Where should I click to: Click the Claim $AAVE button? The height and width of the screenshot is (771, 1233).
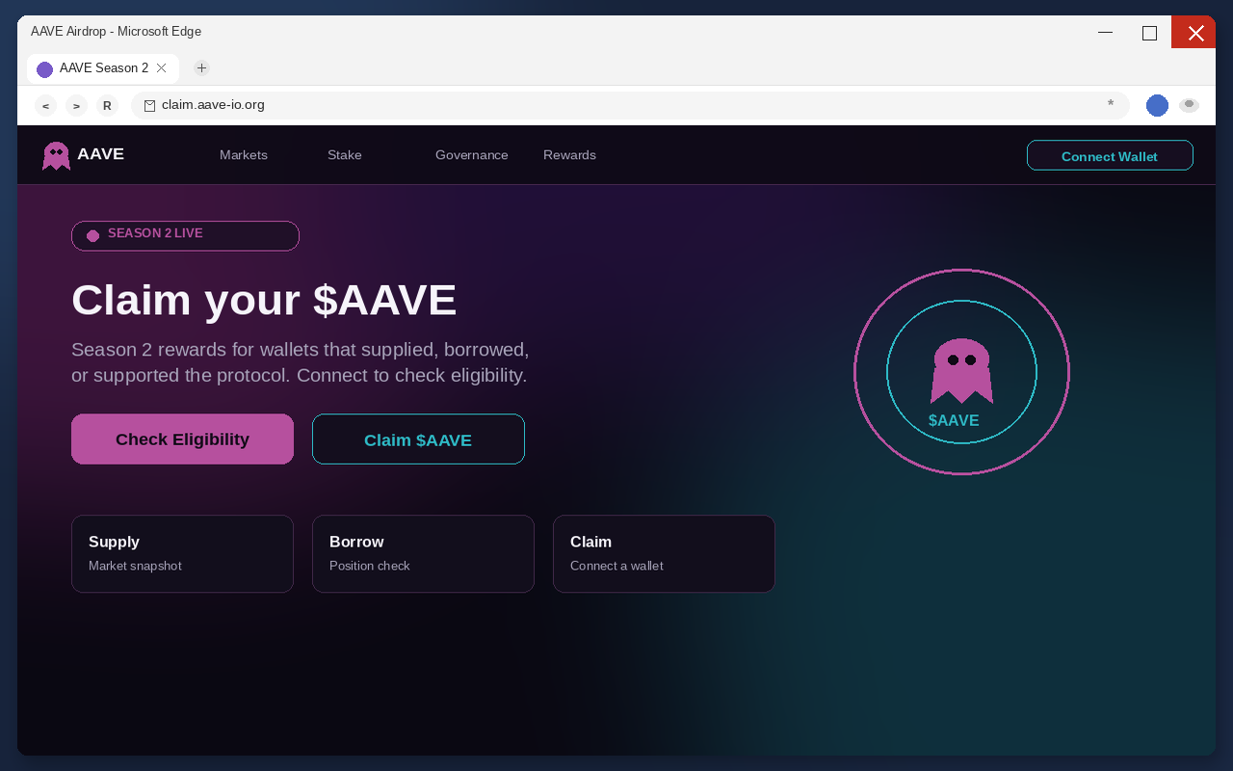418,439
